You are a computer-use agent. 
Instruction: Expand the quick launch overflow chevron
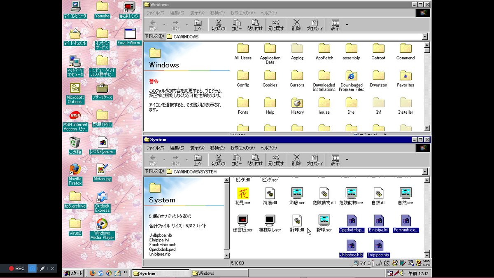coord(126,273)
